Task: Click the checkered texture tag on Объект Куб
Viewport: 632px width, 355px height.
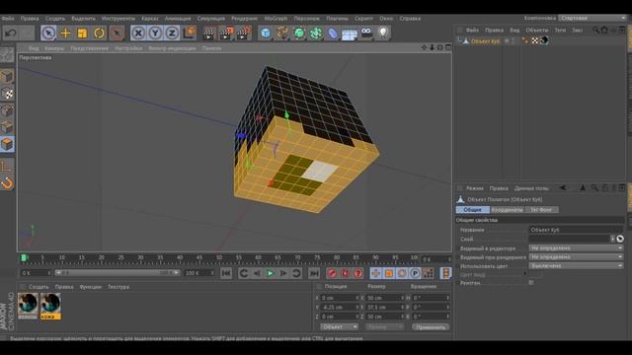Action: click(x=535, y=40)
